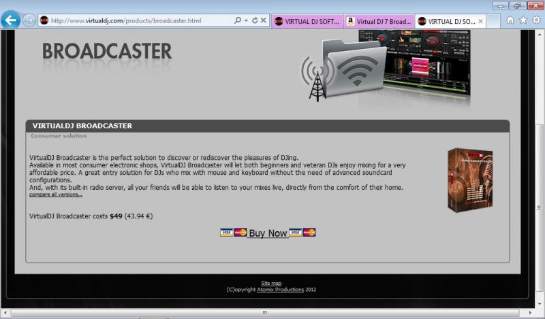Close the VIRTUAL DJ SO... tab
This screenshot has width=545, height=319.
point(480,22)
